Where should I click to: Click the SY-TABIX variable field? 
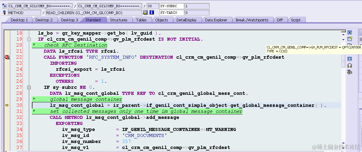tap(172, 13)
